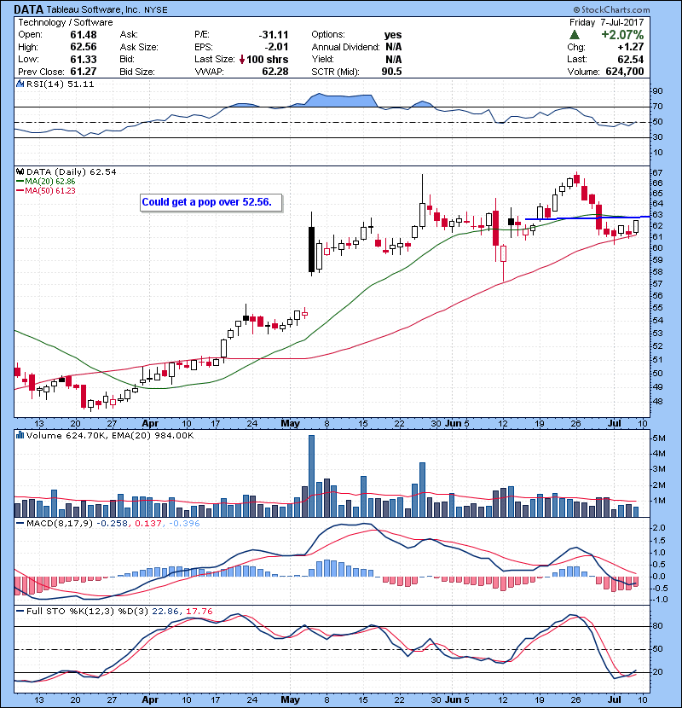Click the 'Apr' label on the price chart axis
This screenshot has width=682, height=708.
point(150,424)
